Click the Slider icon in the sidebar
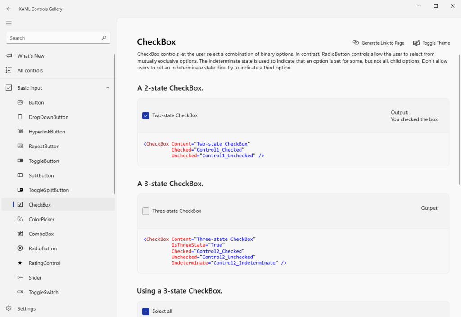Viewport: 461px width, 317px height. coord(20,277)
